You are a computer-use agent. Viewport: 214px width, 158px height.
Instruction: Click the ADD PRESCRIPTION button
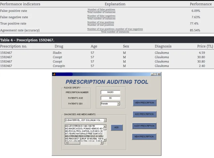pyautogui.click(x=144, y=114)
